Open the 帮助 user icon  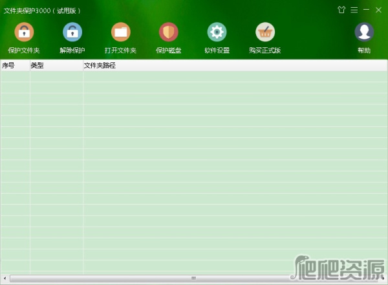(364, 32)
